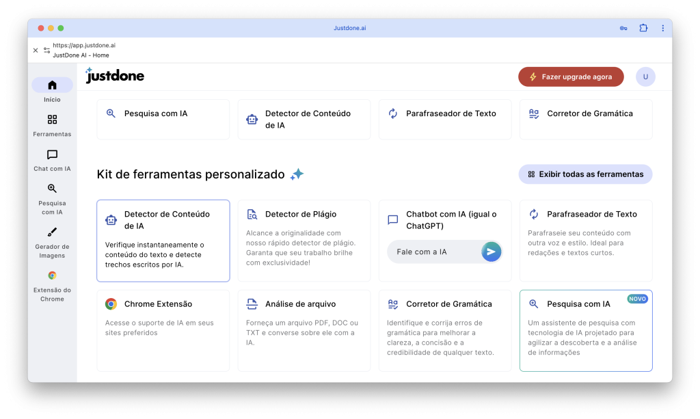Click the Extensão do Chrome sidebar icon
This screenshot has height=419, width=700.
pos(52,275)
